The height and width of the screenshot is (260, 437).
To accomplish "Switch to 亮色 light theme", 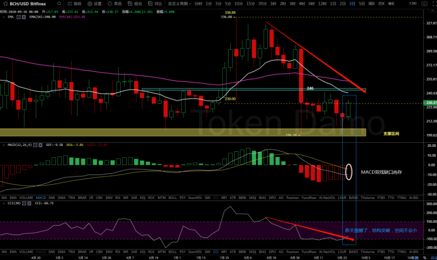I will click(114, 3).
